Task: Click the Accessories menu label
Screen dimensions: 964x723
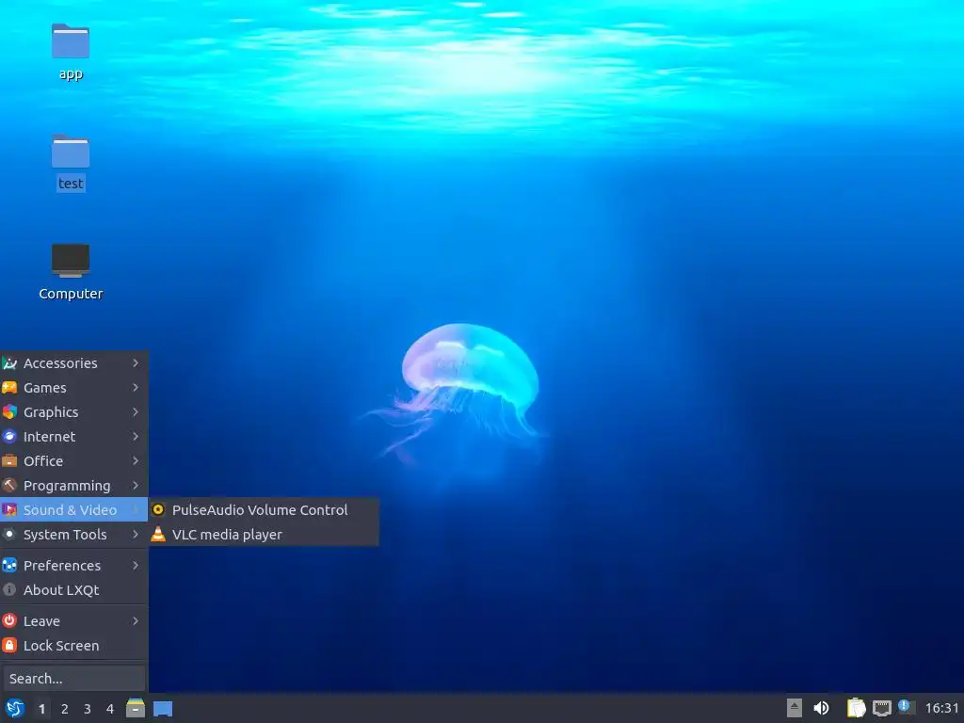Action: [x=60, y=363]
